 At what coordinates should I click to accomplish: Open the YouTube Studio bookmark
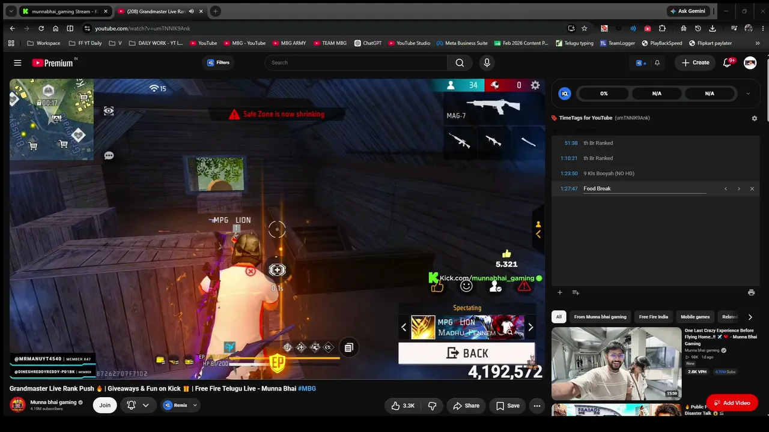[409, 43]
